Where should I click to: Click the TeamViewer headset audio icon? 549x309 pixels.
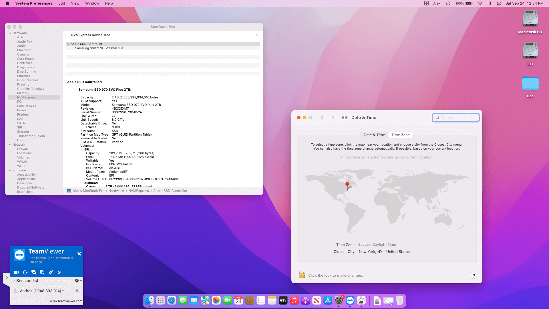tap(25, 272)
